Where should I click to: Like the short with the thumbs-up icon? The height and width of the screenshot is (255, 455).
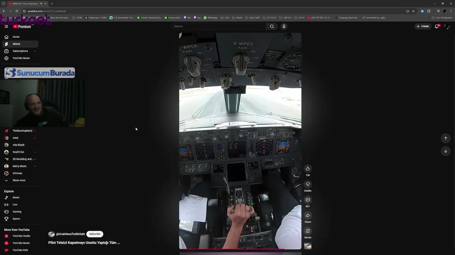pos(308,169)
